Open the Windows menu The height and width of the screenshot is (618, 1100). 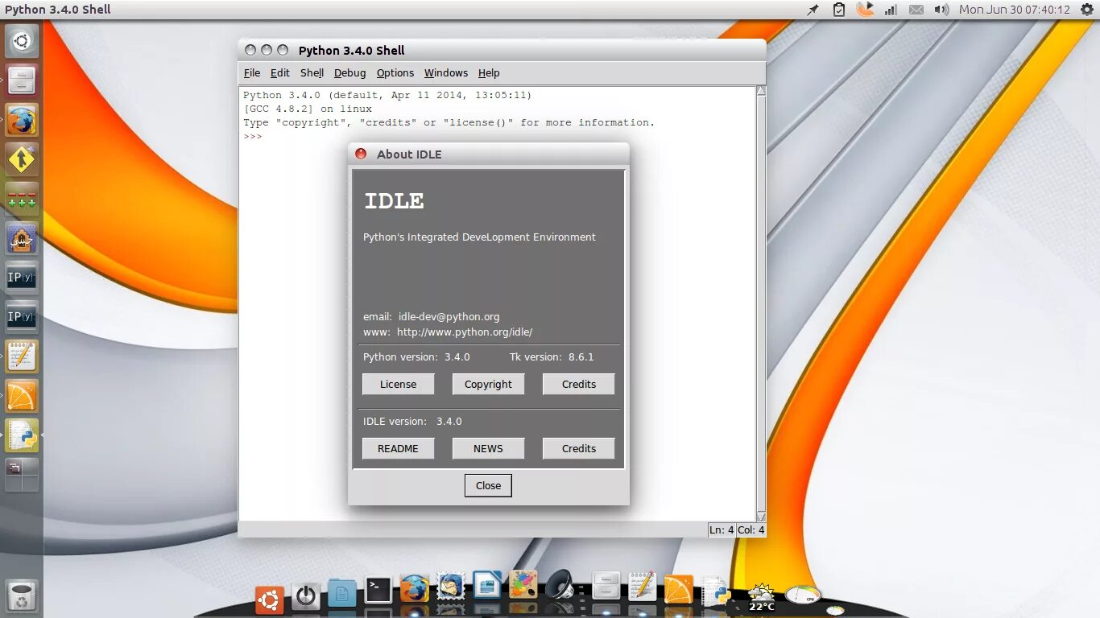point(446,72)
